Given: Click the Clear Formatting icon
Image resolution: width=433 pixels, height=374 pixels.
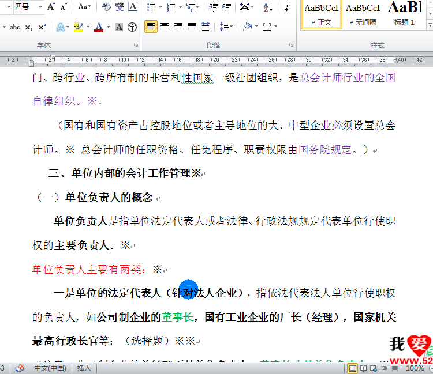Looking at the screenshot, I should click(106, 6).
